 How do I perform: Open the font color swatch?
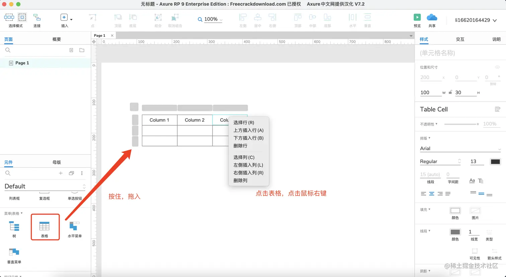(x=495, y=162)
